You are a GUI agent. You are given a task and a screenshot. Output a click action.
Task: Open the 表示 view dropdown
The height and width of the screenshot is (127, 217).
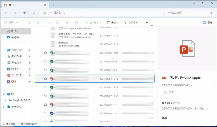pyautogui.click(x=112, y=22)
